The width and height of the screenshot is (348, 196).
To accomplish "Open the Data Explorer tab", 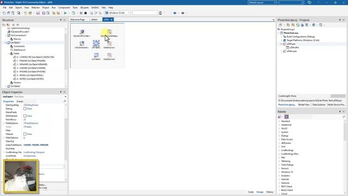I will (319, 105).
